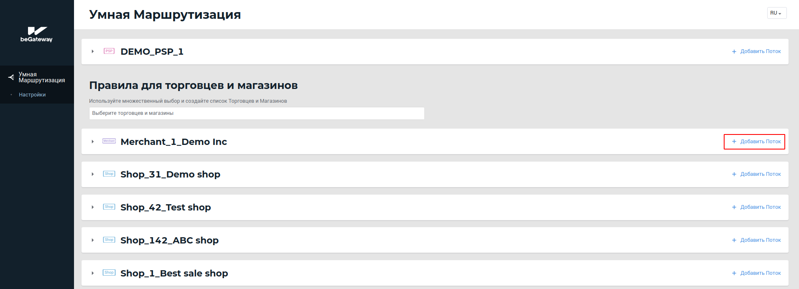Click the Shop badge icon beside Shop_31_Demo shop

[x=109, y=174]
